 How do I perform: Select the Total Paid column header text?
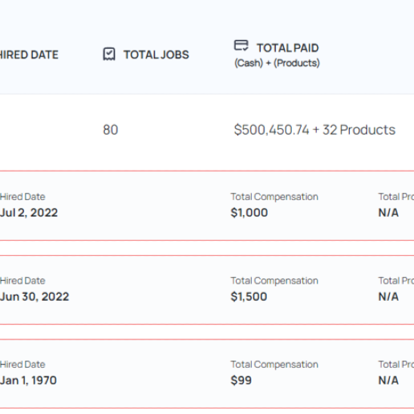287,48
